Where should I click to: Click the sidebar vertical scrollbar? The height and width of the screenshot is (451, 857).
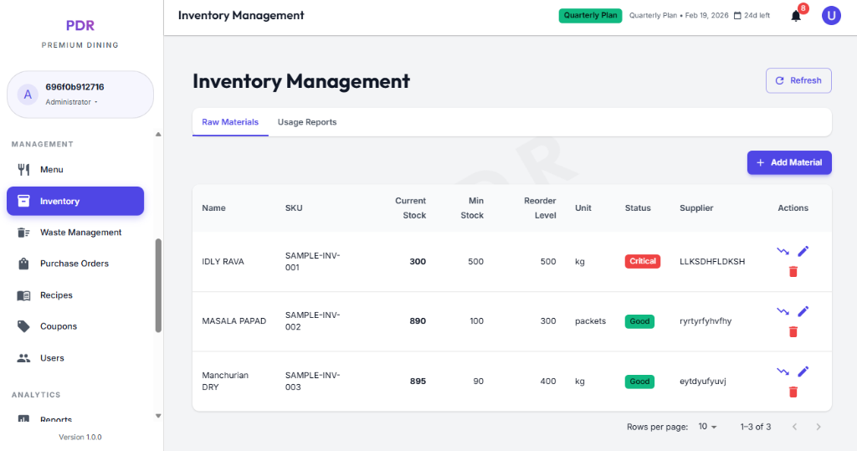click(x=158, y=284)
